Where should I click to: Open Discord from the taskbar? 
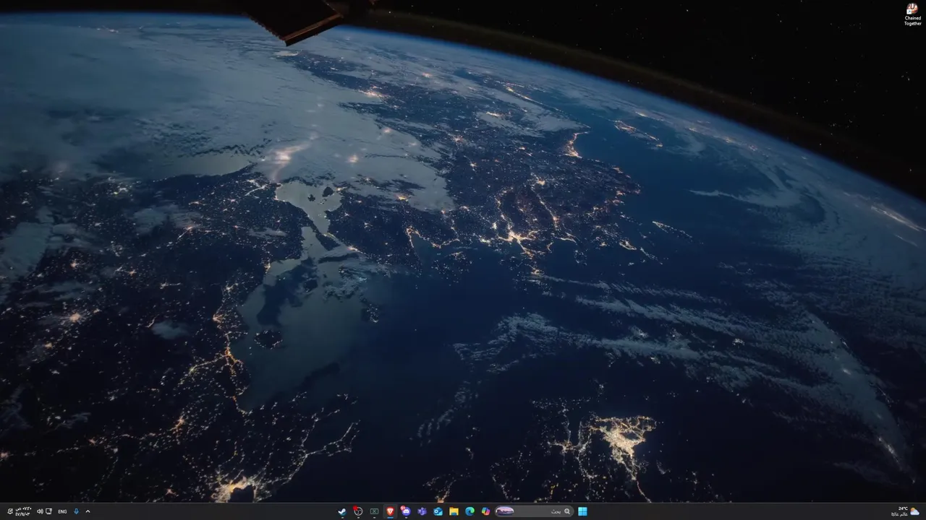click(406, 511)
